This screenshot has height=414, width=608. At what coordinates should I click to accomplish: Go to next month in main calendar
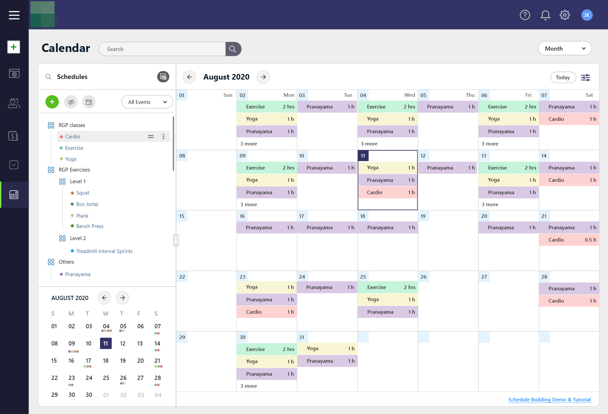click(x=263, y=77)
